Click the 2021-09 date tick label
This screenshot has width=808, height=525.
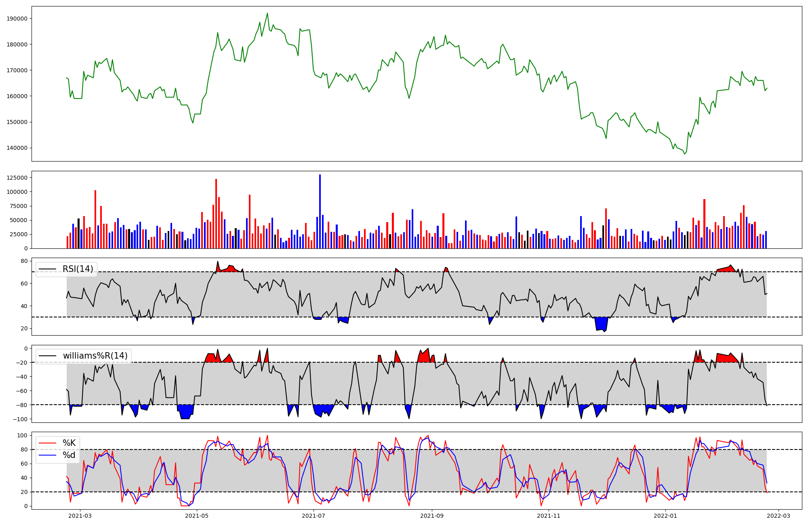432,516
